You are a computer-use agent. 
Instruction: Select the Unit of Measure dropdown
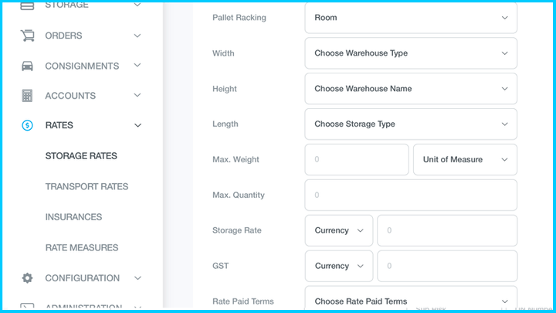(x=465, y=159)
